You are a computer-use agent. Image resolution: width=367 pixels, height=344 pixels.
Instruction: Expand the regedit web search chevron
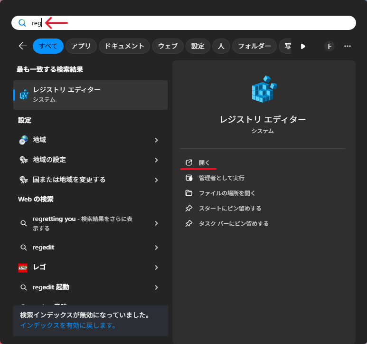tap(156, 248)
